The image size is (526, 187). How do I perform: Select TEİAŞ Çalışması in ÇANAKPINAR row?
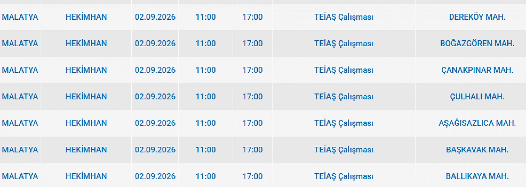coord(344,70)
